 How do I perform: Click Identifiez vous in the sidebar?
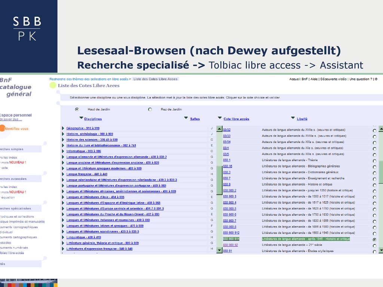(x=16, y=129)
